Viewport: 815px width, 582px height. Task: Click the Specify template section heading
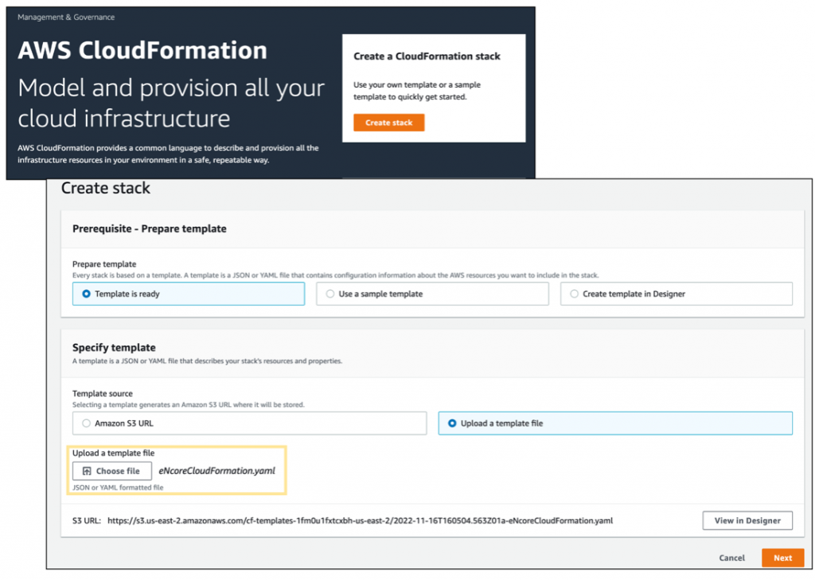click(114, 348)
